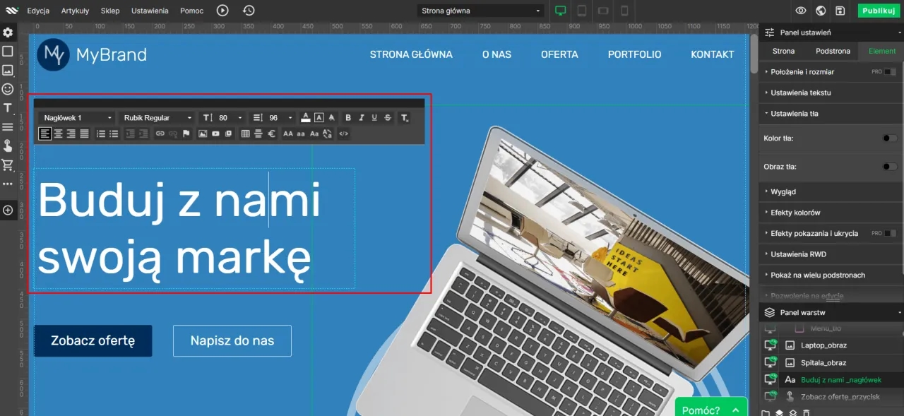Turn on the Obraz tła switch
Viewport: 904px width, 416px height.
(889, 167)
